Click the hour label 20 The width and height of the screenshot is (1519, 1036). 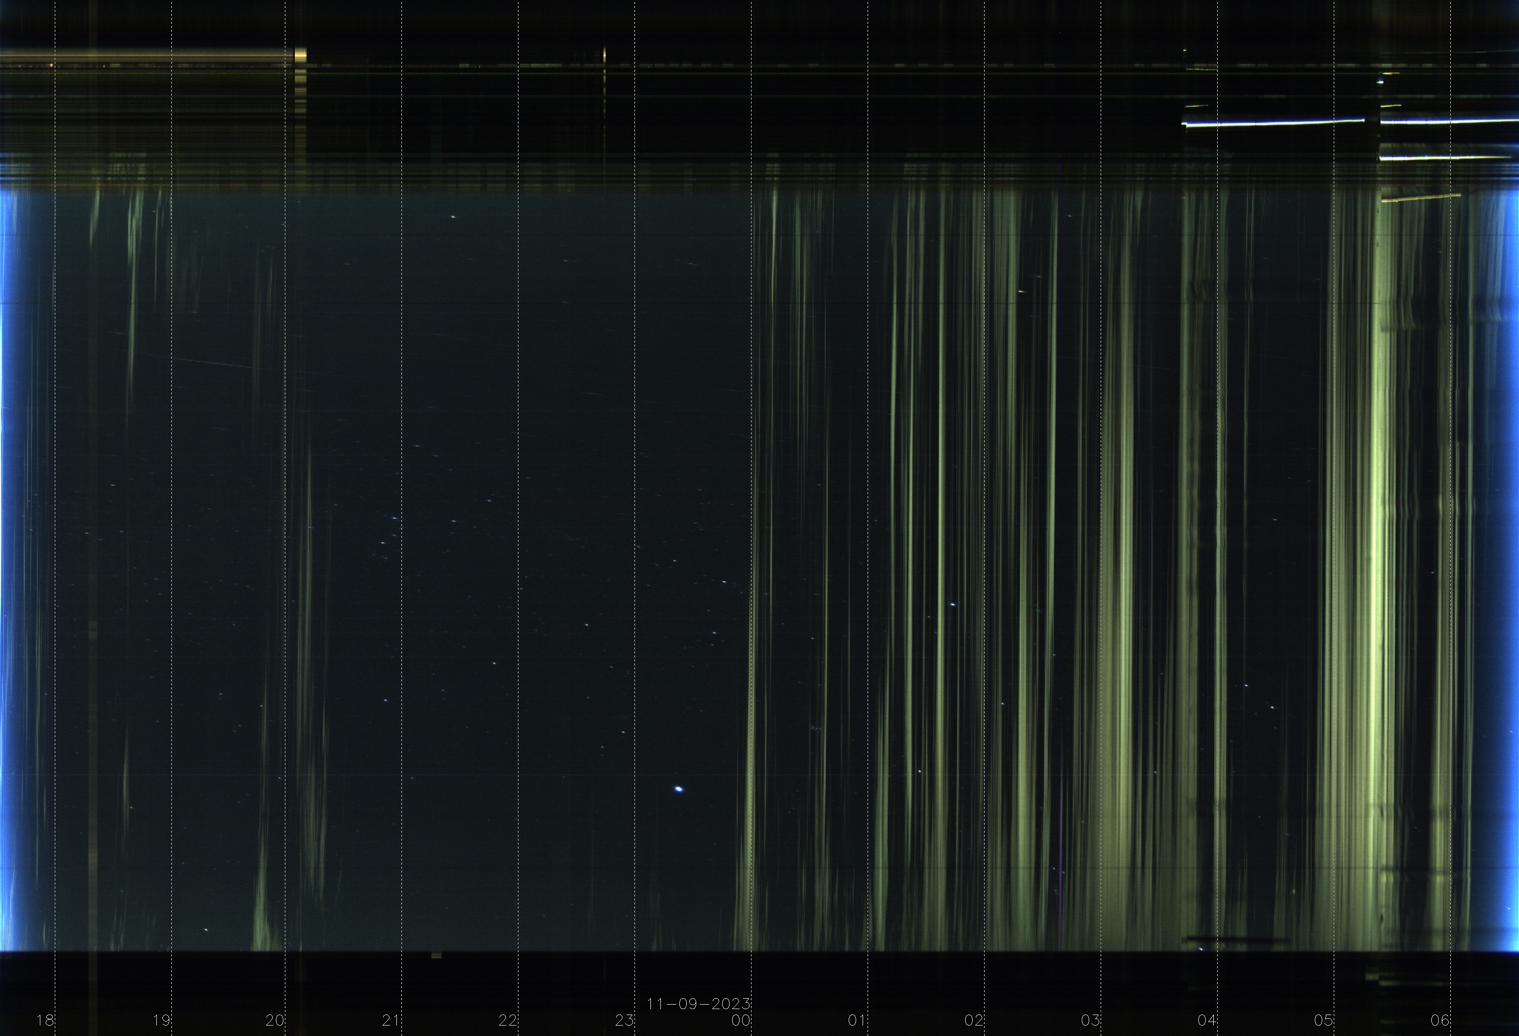(x=275, y=1020)
